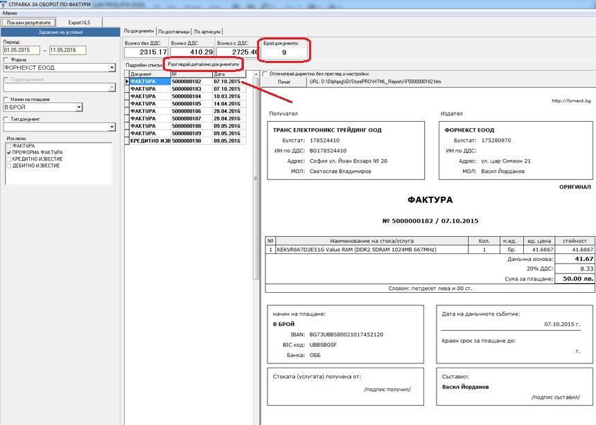Screen dimensions: 596x425
Task: Select the КРЕДИТНО ИЗВ row 5000000190
Action: (x=186, y=141)
